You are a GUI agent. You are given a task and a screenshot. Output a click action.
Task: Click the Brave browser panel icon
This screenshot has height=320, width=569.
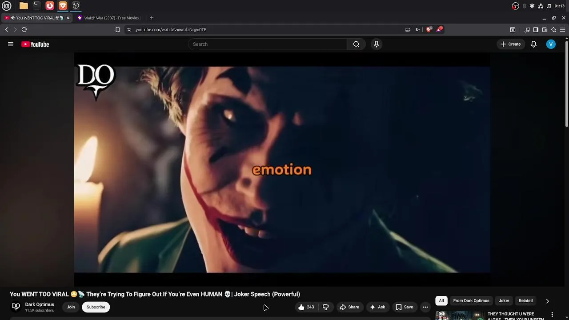[63, 6]
